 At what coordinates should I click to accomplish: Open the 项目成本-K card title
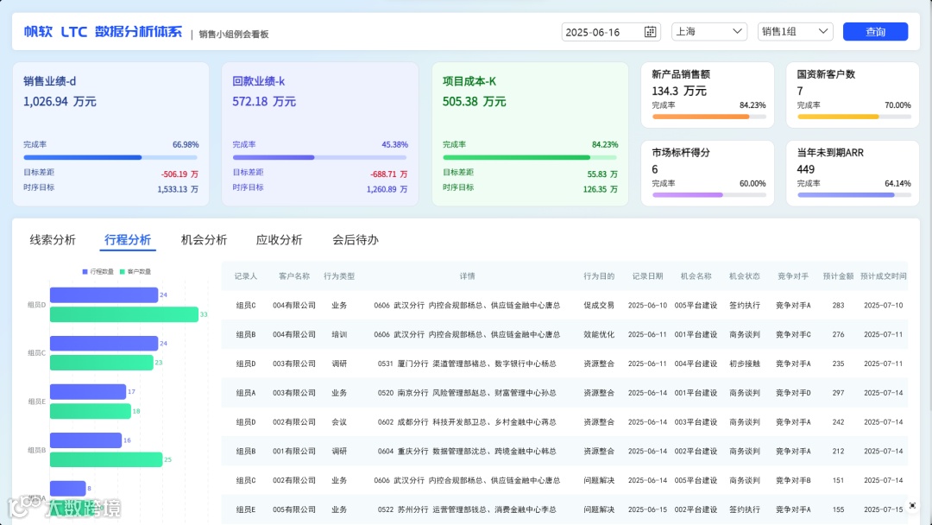pos(469,81)
